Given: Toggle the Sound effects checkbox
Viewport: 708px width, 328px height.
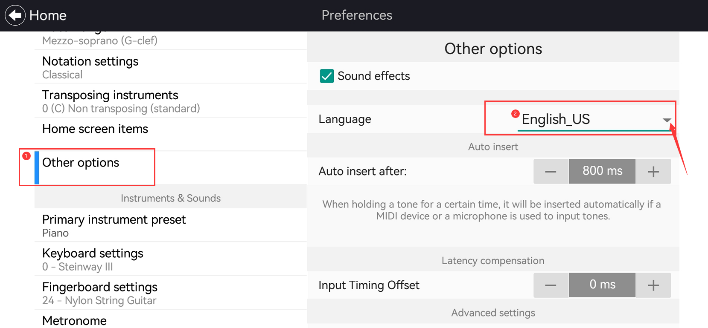Looking at the screenshot, I should pyautogui.click(x=327, y=76).
